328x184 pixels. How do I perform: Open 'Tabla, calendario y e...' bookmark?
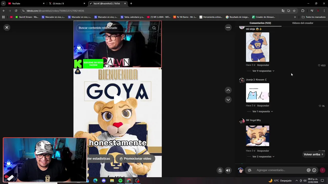pyautogui.click(x=132, y=17)
